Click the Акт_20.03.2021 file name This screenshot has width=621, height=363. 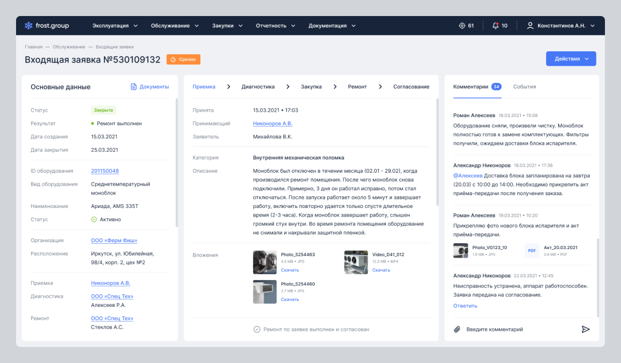click(561, 248)
